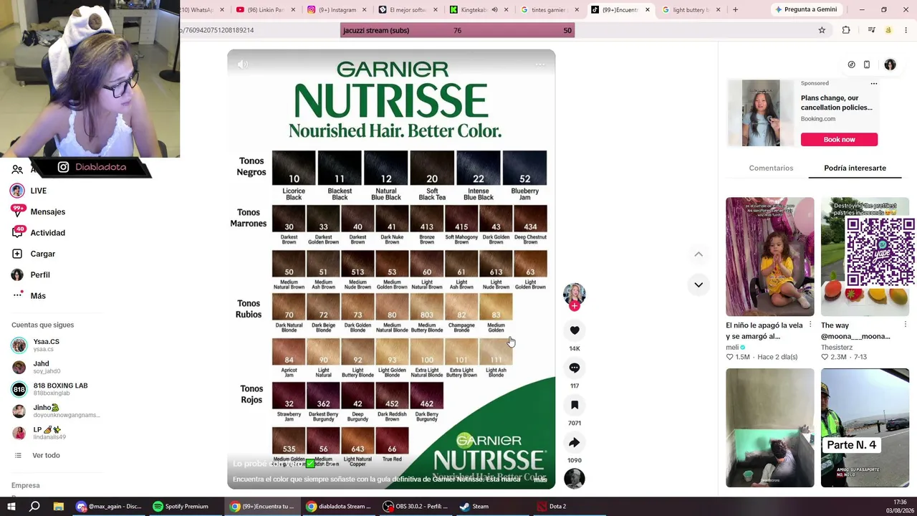Switch to the Comentarios tab
Screen dimensions: 917x516
[771, 168]
